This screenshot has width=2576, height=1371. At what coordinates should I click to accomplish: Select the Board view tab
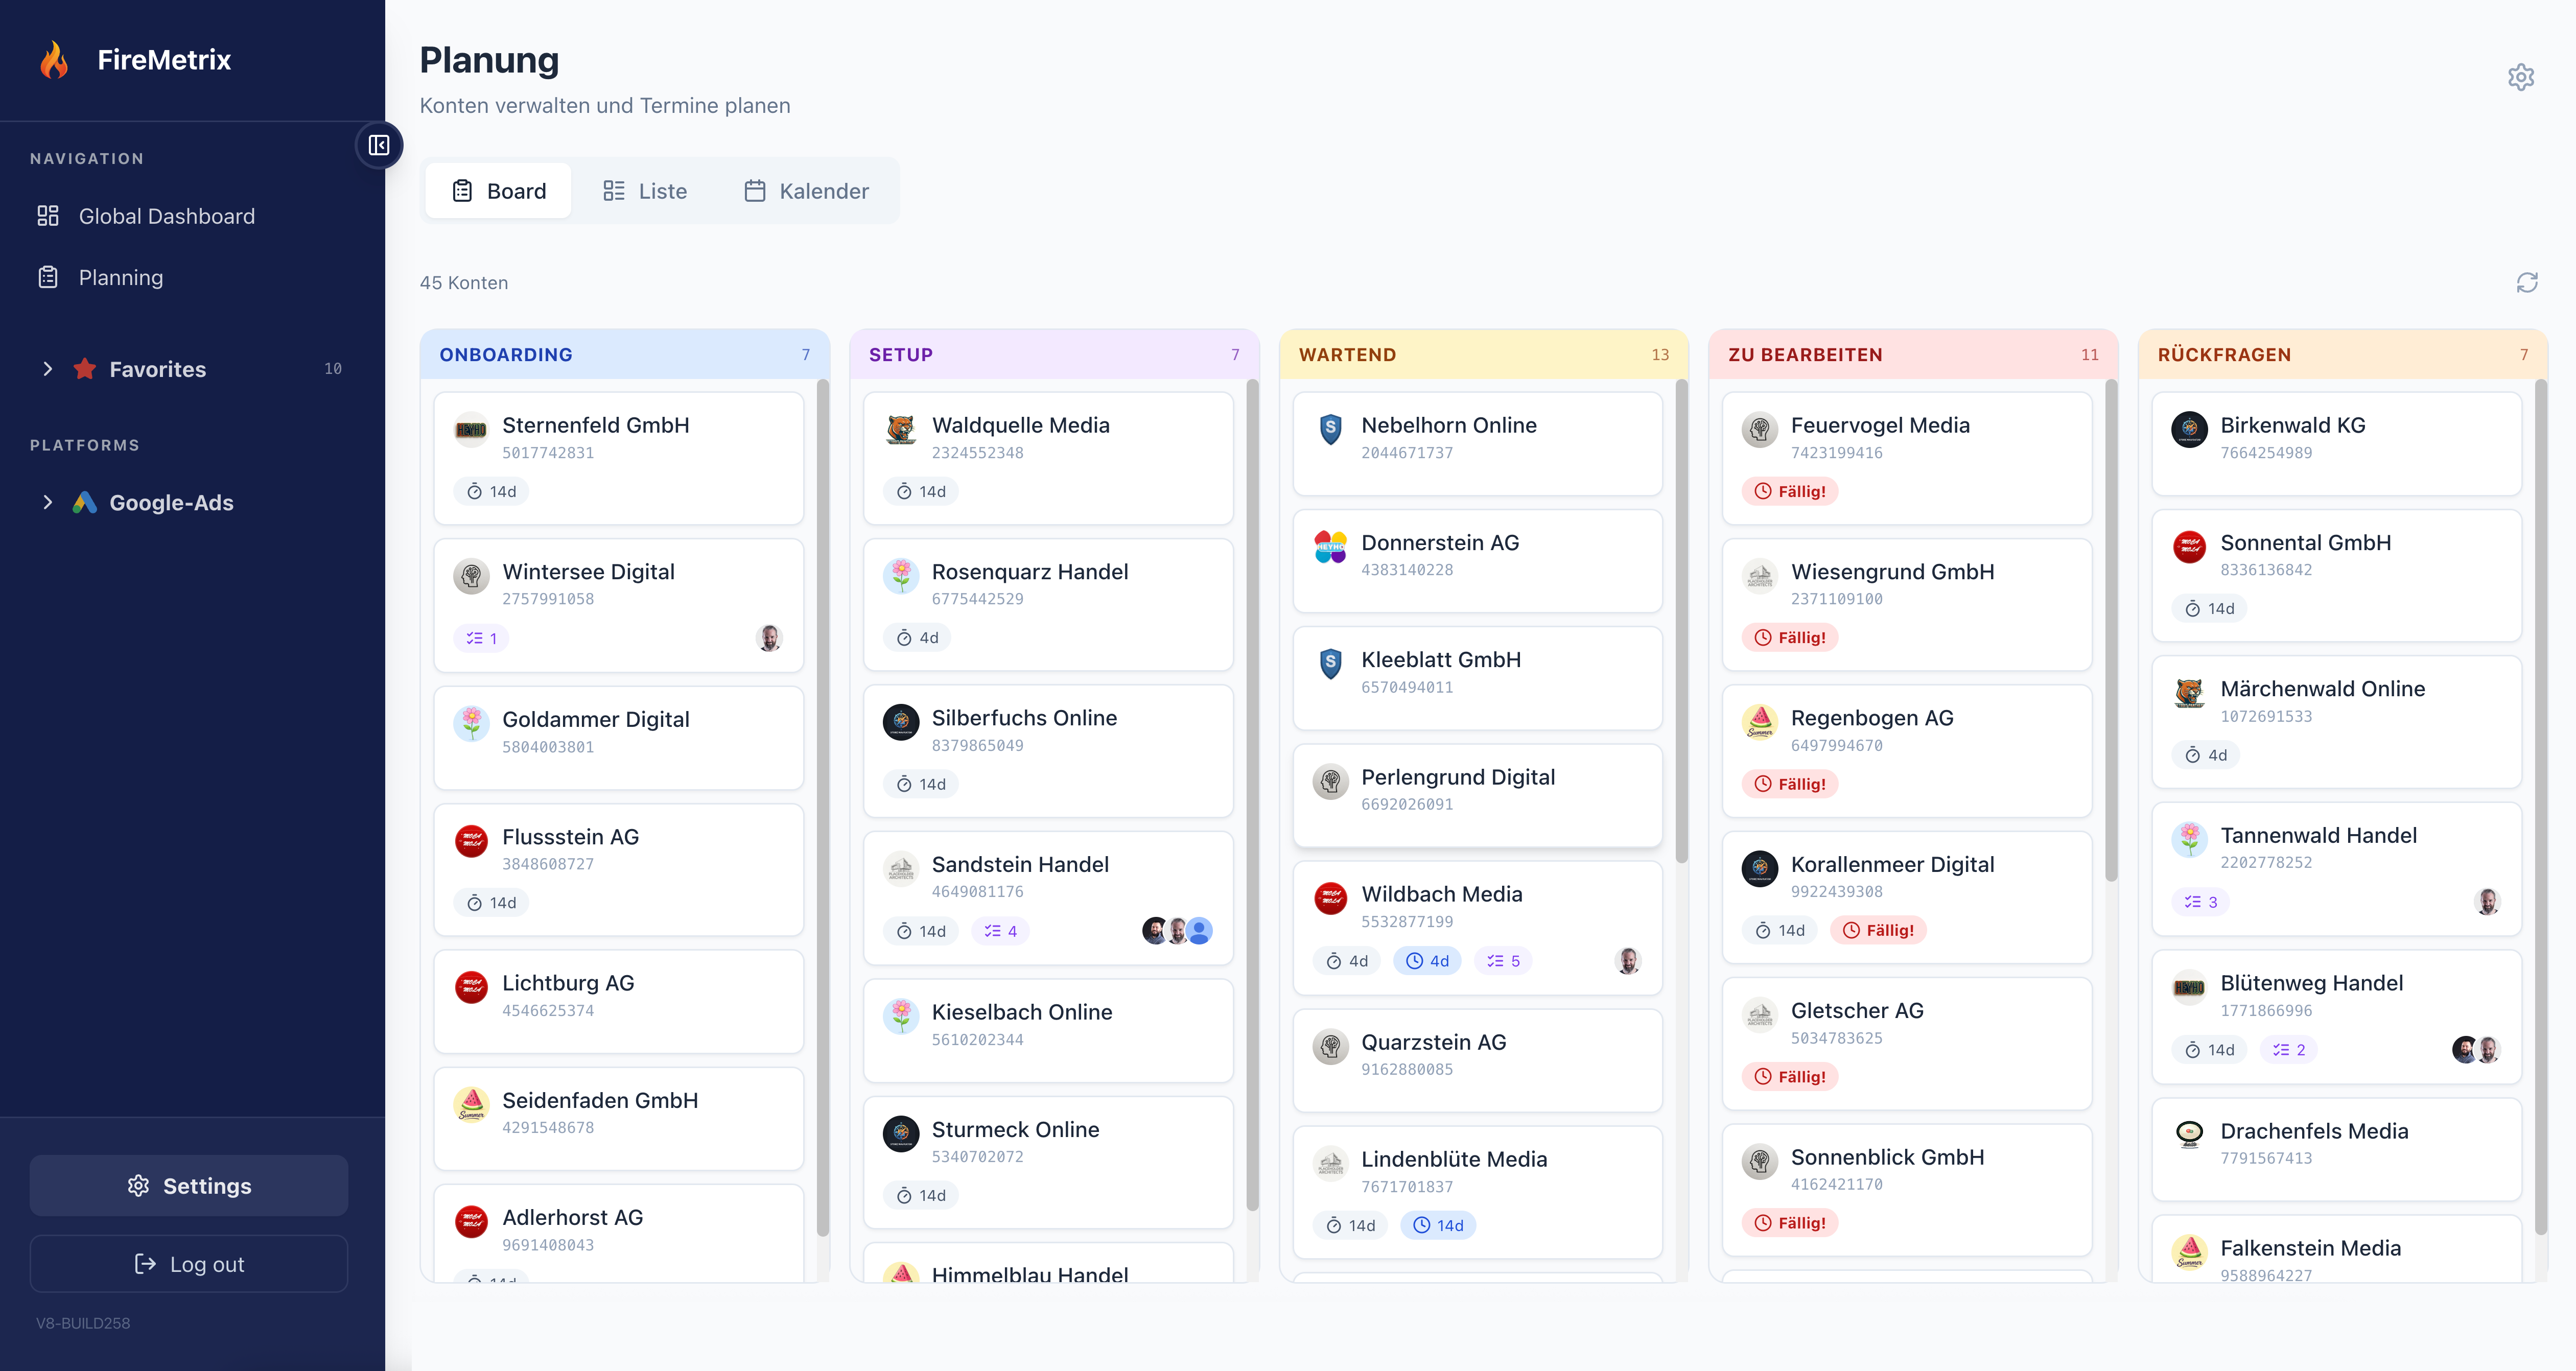point(498,190)
